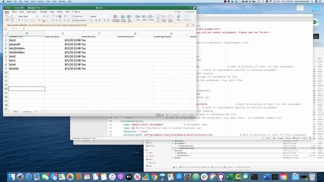Select the Blue tag in Finder sidebar
The width and height of the screenshot is (324, 182).
(150, 166)
